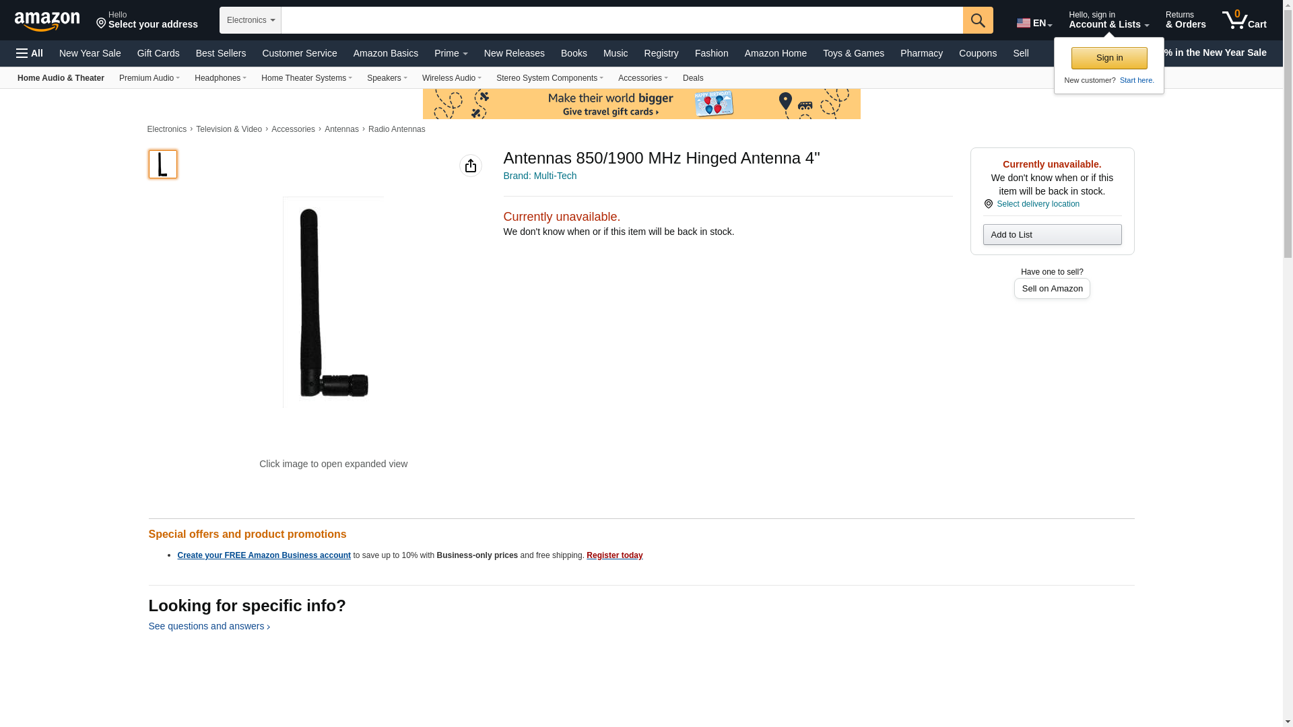Viewport: 1293px width, 727px height.
Task: Open the Electronics search category dropdown
Action: point(251,20)
